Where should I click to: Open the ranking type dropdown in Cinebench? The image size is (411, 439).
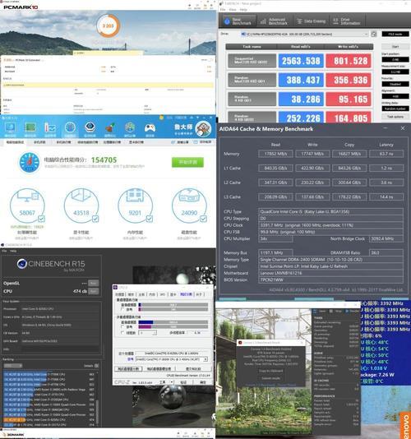pyautogui.click(x=13, y=366)
